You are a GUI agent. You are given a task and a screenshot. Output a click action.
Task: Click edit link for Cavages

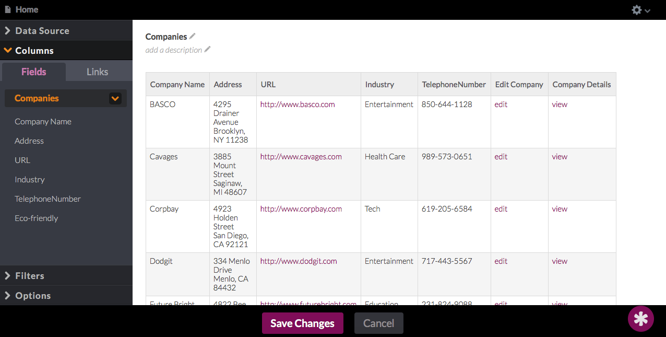tap(501, 156)
